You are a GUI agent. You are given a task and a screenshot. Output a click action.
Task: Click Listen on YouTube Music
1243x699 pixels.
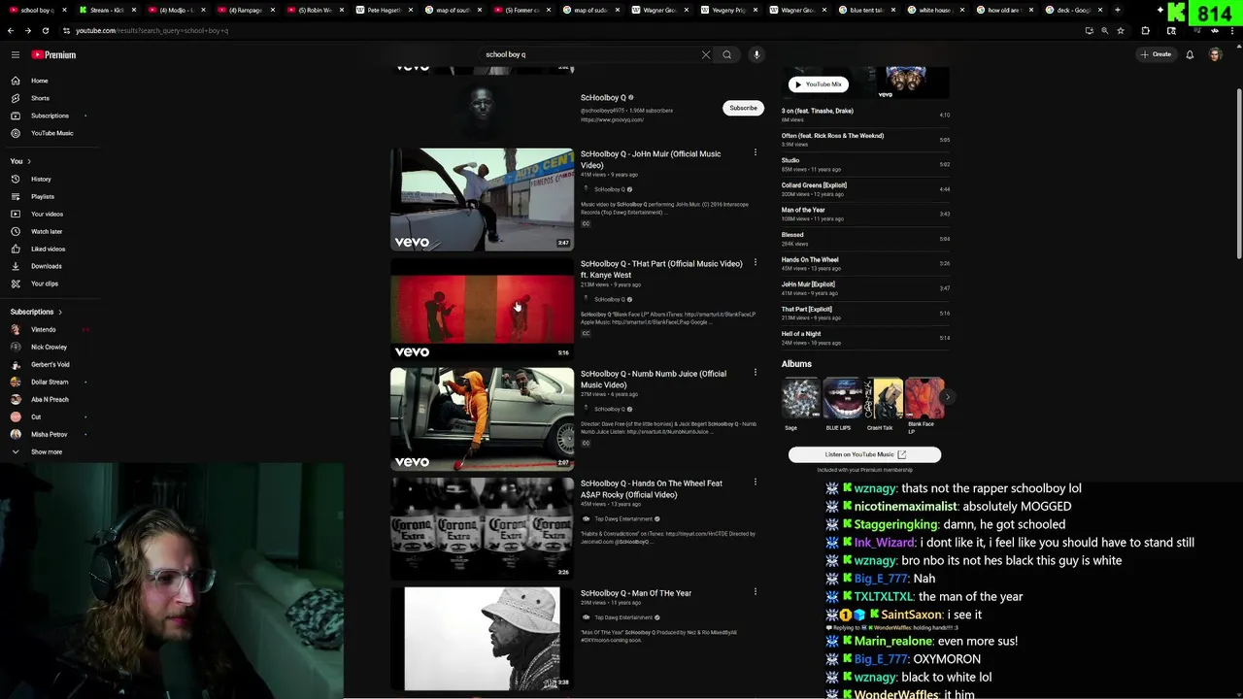coord(864,454)
